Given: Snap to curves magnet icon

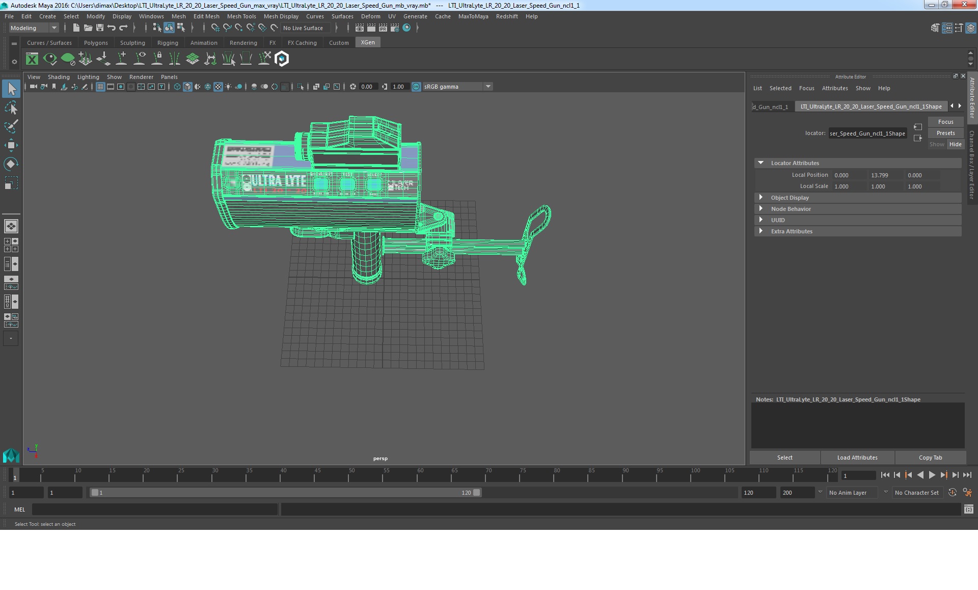Looking at the screenshot, I should [x=227, y=28].
